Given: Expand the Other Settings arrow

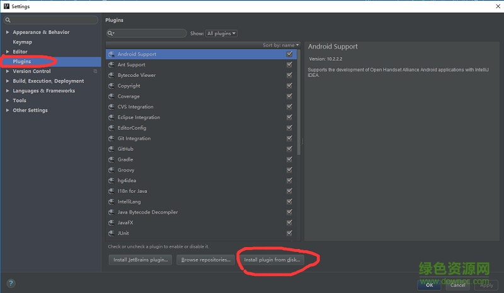Looking at the screenshot, I should pyautogui.click(x=8, y=110).
